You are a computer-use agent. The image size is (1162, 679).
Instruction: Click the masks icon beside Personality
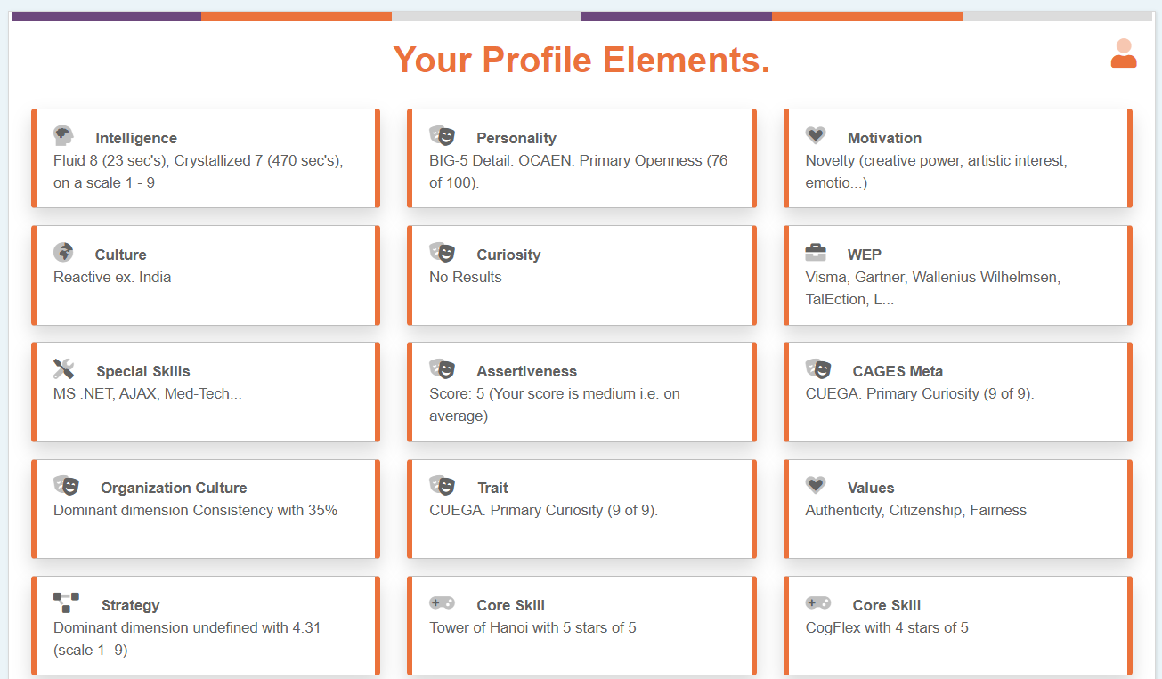tap(442, 135)
